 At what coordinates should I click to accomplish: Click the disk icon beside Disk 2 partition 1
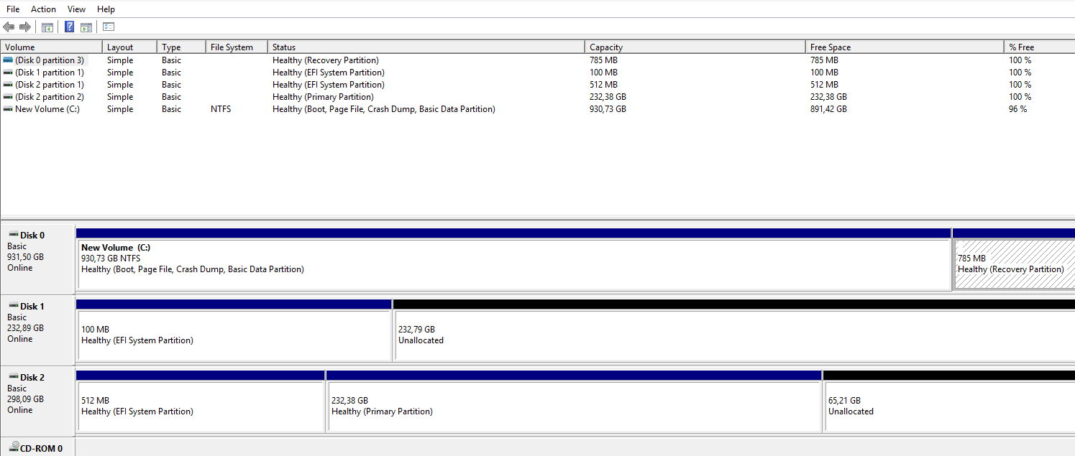tap(7, 84)
